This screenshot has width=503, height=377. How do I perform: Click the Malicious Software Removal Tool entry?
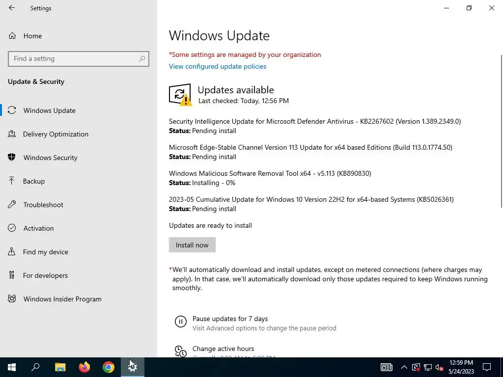270,173
